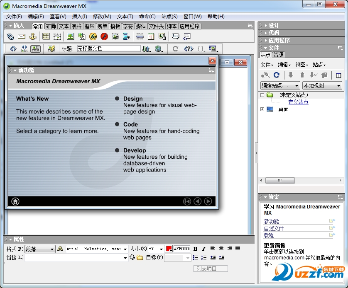Open the 格式 (Format) dropdown showing 段落

point(40,249)
